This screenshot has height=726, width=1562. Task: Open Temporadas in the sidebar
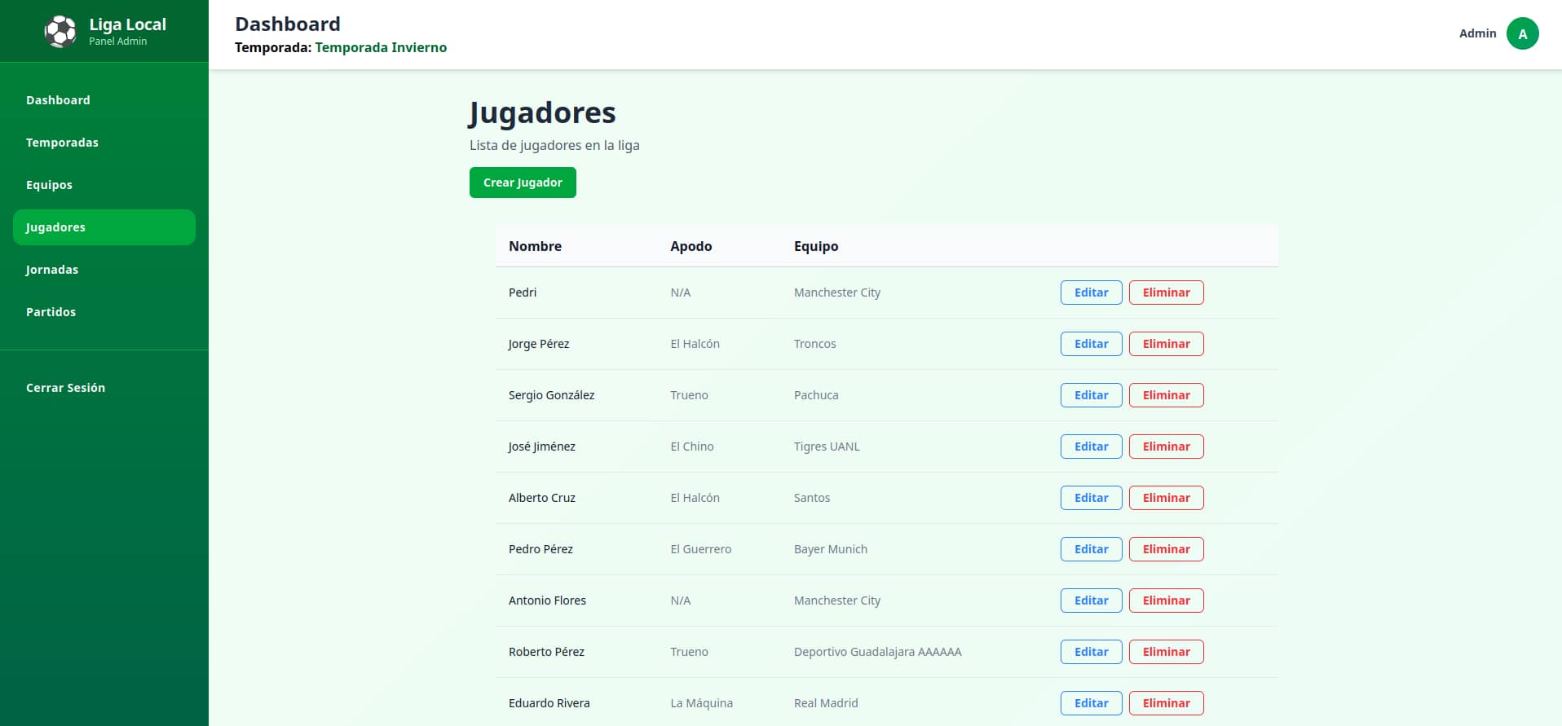pos(104,143)
